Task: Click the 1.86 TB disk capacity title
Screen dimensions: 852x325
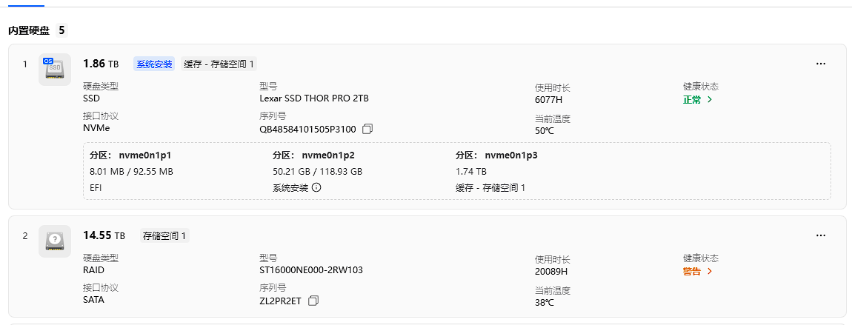Action: 101,64
